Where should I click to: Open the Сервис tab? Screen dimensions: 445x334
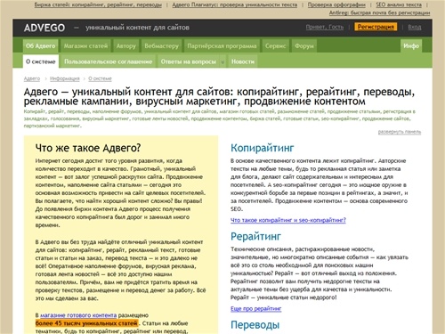276,45
